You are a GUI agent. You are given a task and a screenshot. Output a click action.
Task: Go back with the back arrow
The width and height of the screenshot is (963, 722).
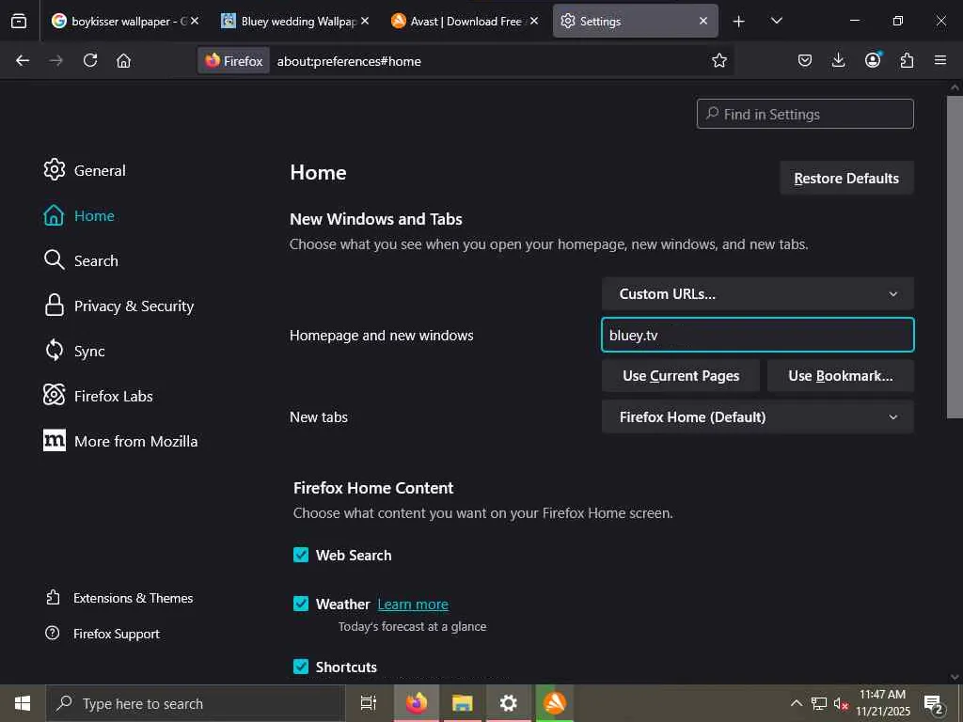pyautogui.click(x=23, y=60)
